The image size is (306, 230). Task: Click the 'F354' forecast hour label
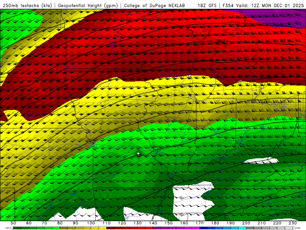tap(228, 6)
